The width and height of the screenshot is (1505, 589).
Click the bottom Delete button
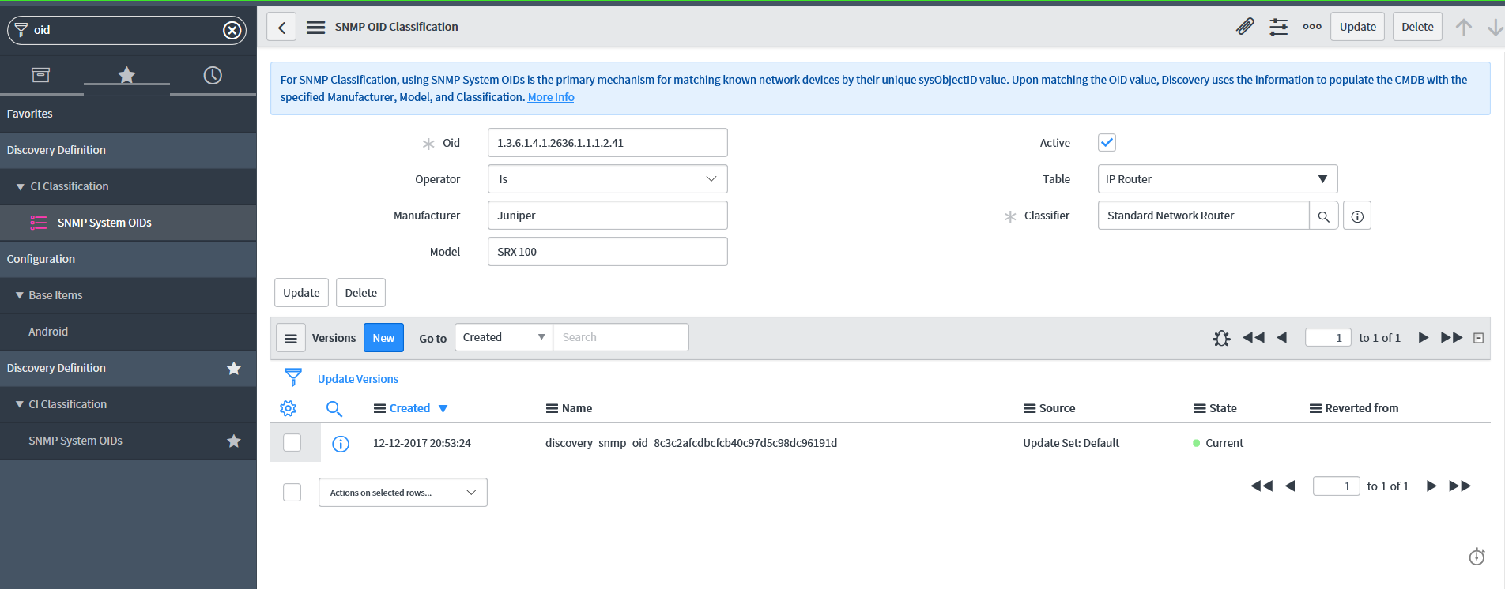pyautogui.click(x=360, y=293)
